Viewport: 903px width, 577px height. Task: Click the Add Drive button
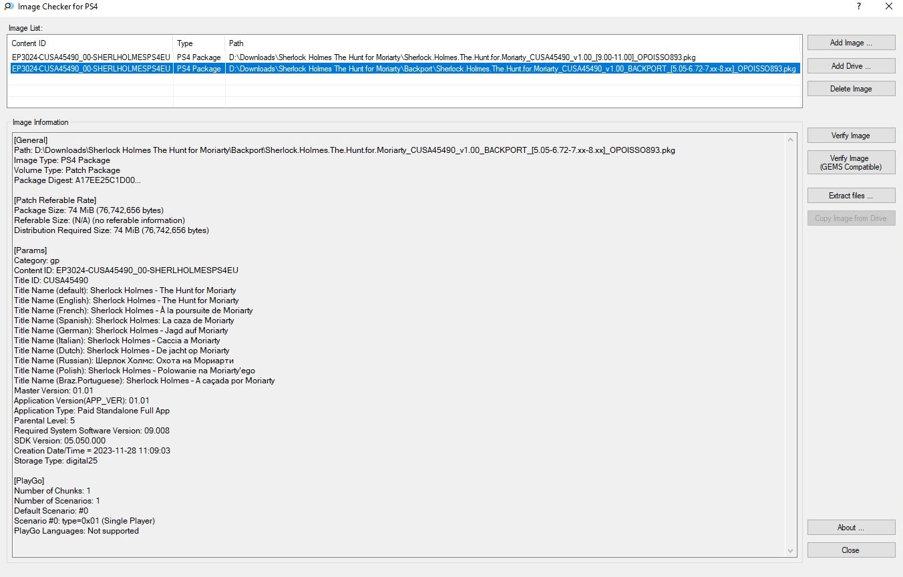[851, 66]
